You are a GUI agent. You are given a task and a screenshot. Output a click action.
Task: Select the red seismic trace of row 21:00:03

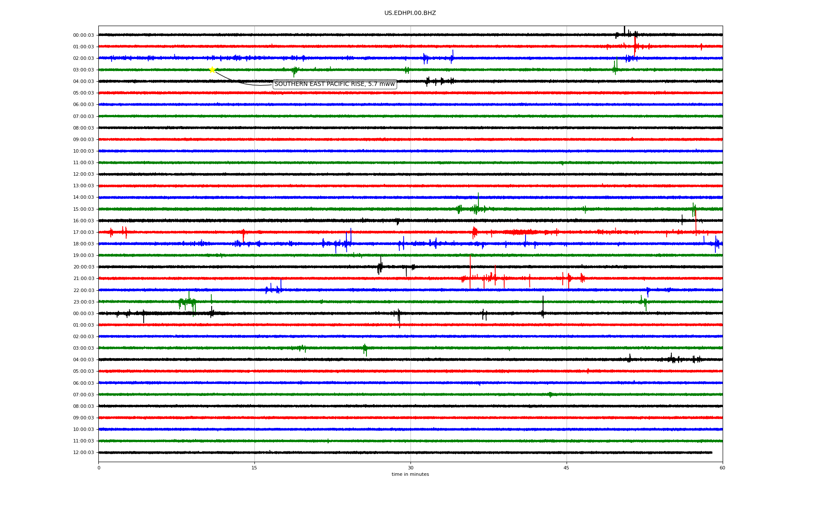[x=410, y=278]
